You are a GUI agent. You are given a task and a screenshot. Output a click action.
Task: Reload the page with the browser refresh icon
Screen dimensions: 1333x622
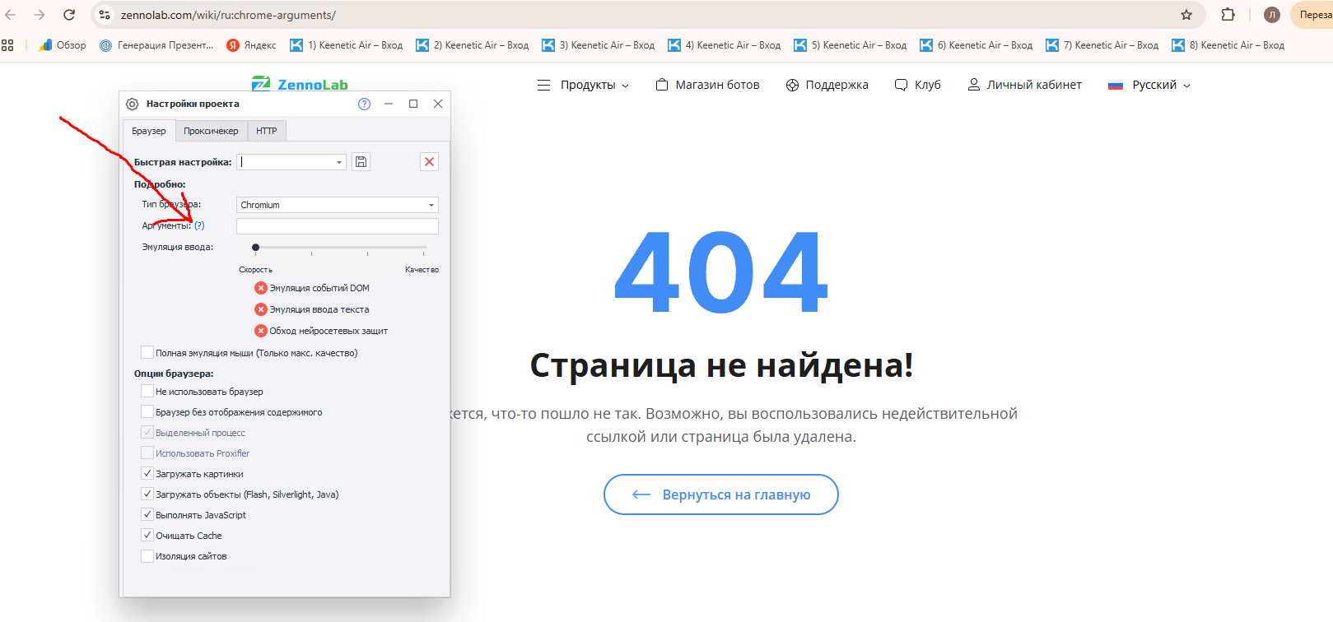click(x=69, y=15)
